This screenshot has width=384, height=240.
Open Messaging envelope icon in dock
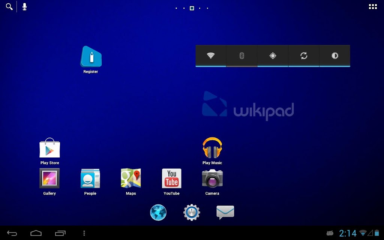225,212
